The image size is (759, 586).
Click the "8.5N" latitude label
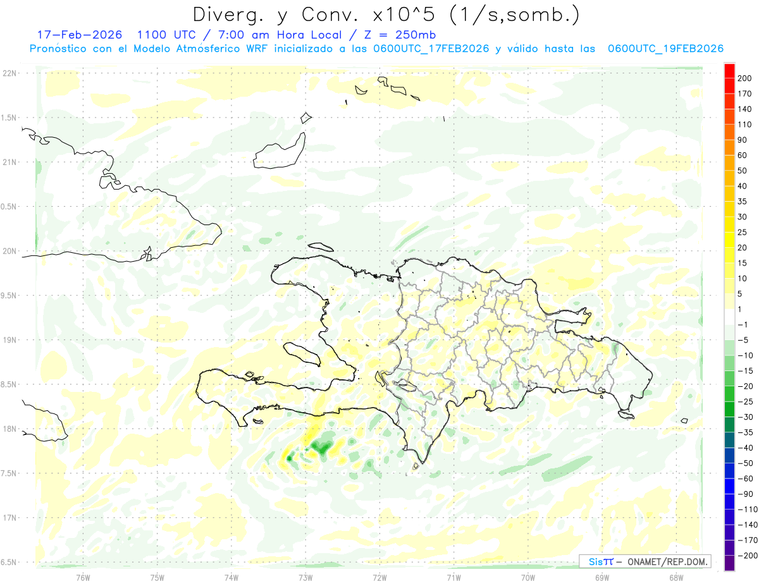[9, 384]
